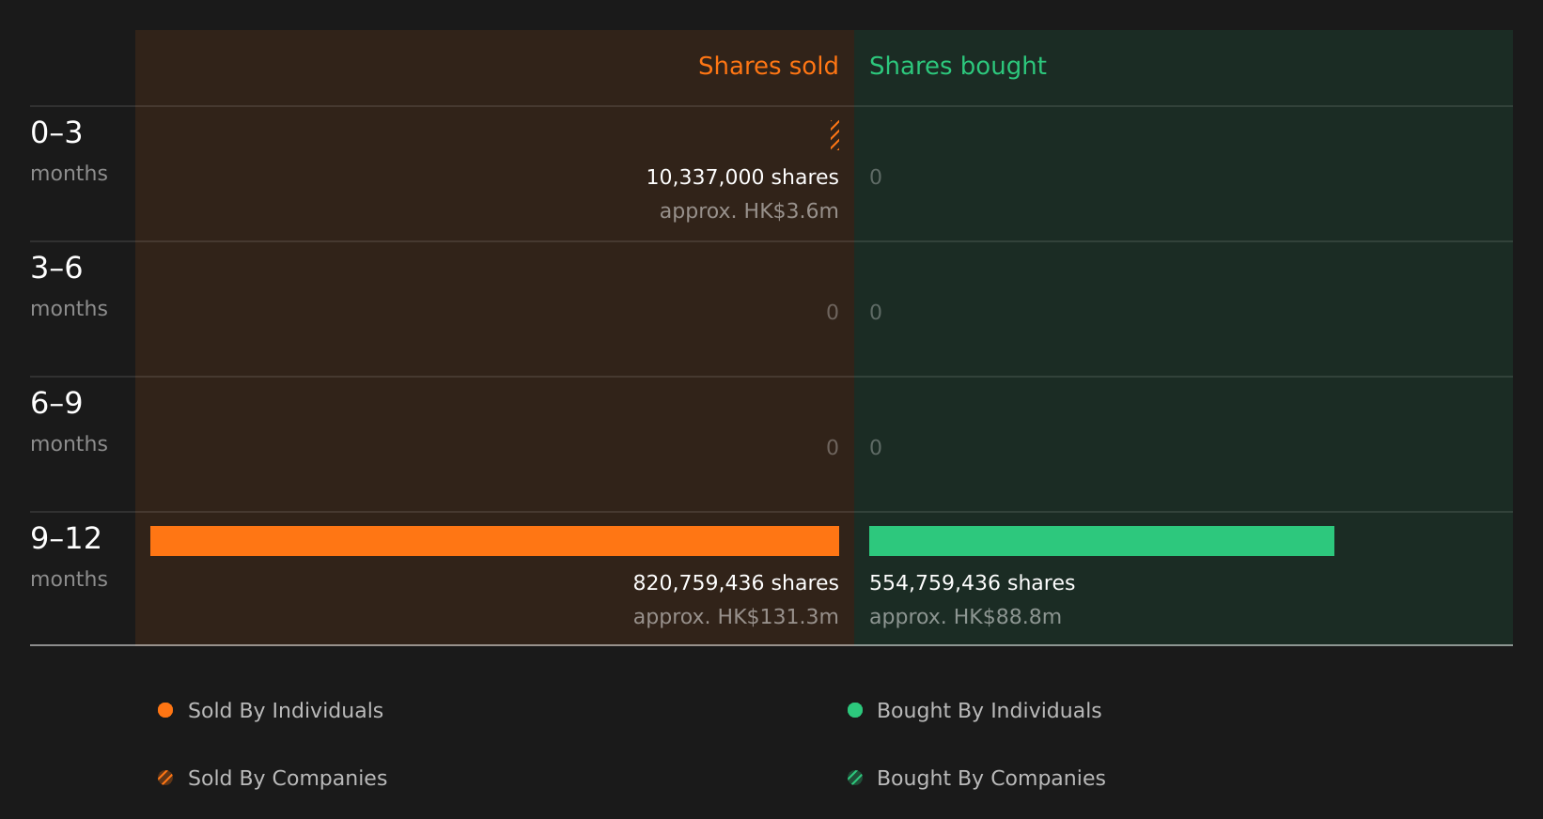Click the green Bought By Individuals legend dot
This screenshot has width=1543, height=819.
855,710
